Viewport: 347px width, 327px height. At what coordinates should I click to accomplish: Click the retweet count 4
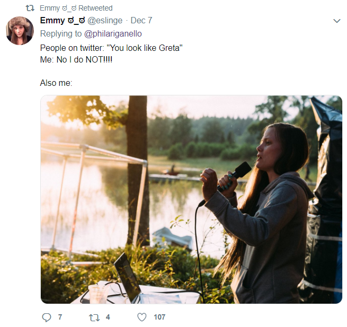pyautogui.click(x=108, y=317)
